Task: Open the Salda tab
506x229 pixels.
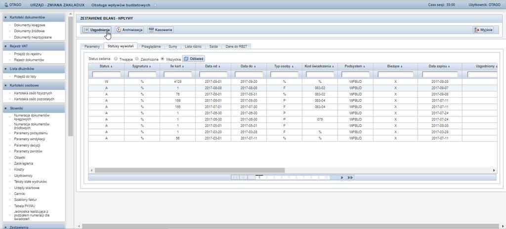Action: coord(213,46)
